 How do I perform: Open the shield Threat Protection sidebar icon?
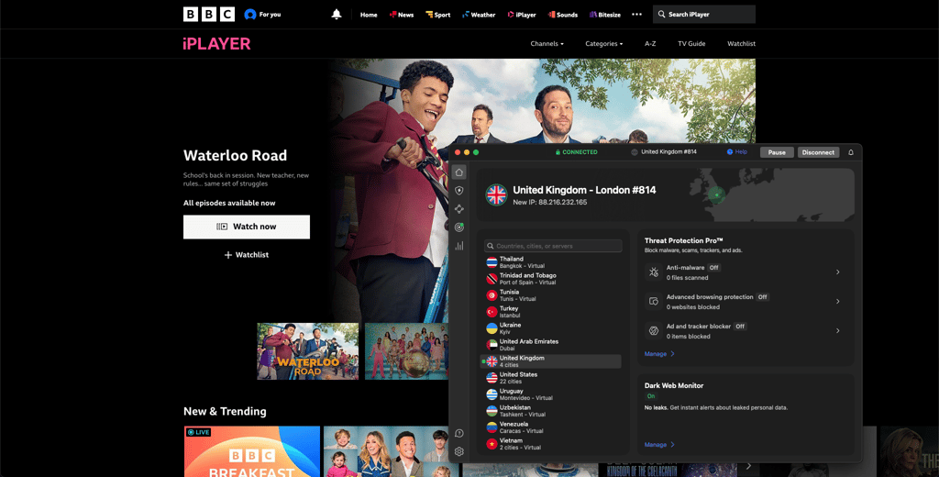(459, 191)
